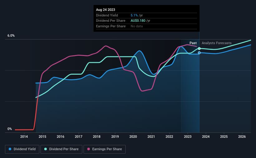Click the 2019 x-axis label
Screen dimensions: 256x158
click(x=115, y=137)
